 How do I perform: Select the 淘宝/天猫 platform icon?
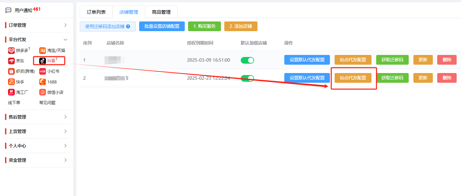point(43,51)
